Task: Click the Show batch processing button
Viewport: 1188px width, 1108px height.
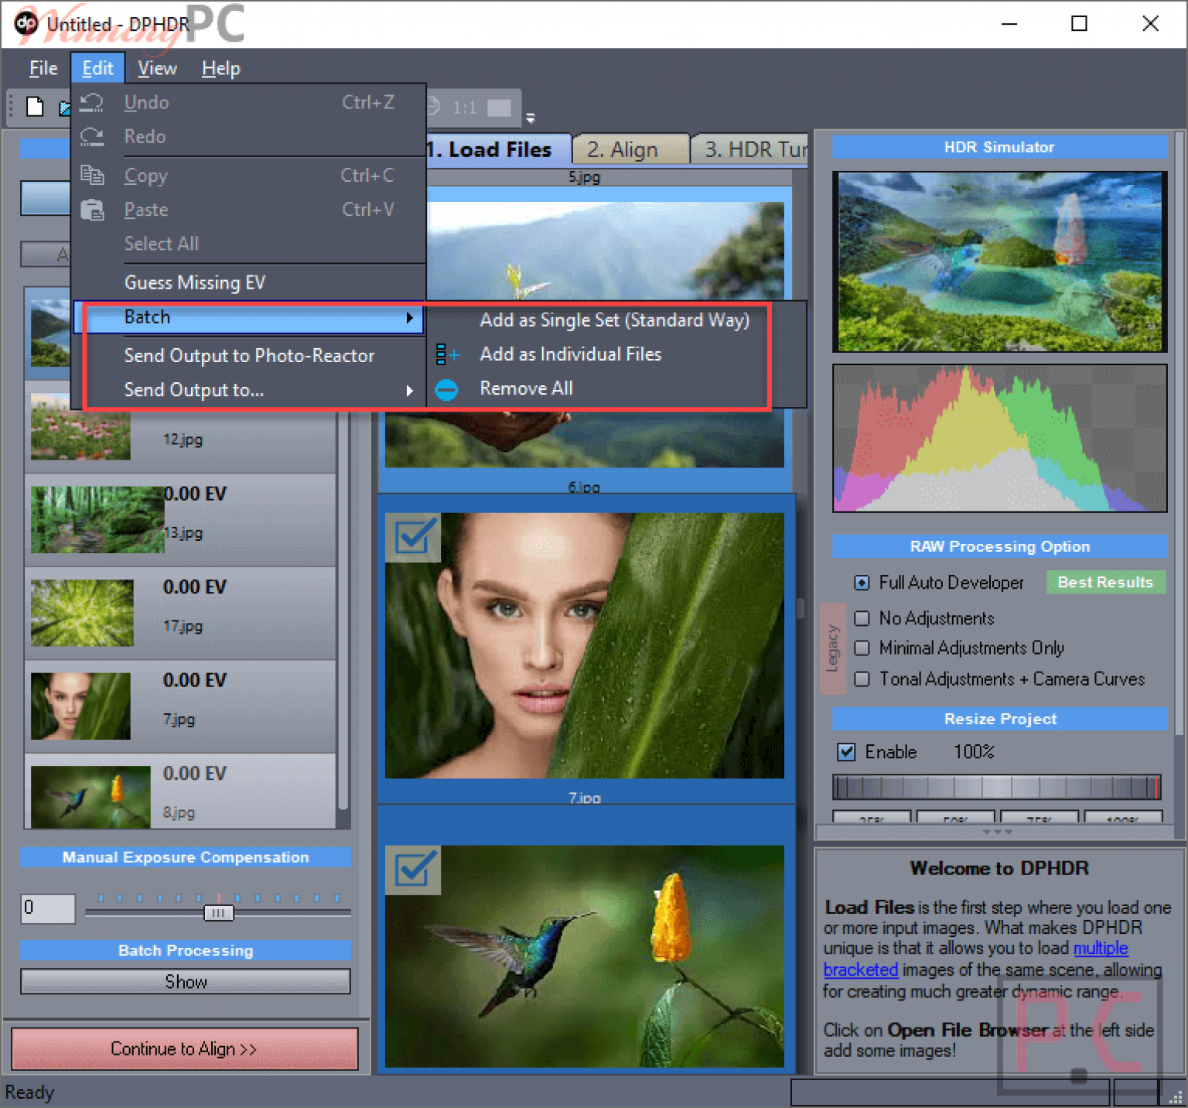Action: pyautogui.click(x=186, y=982)
